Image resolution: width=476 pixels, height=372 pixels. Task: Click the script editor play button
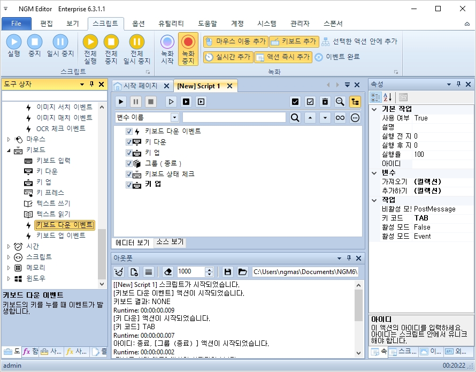121,102
